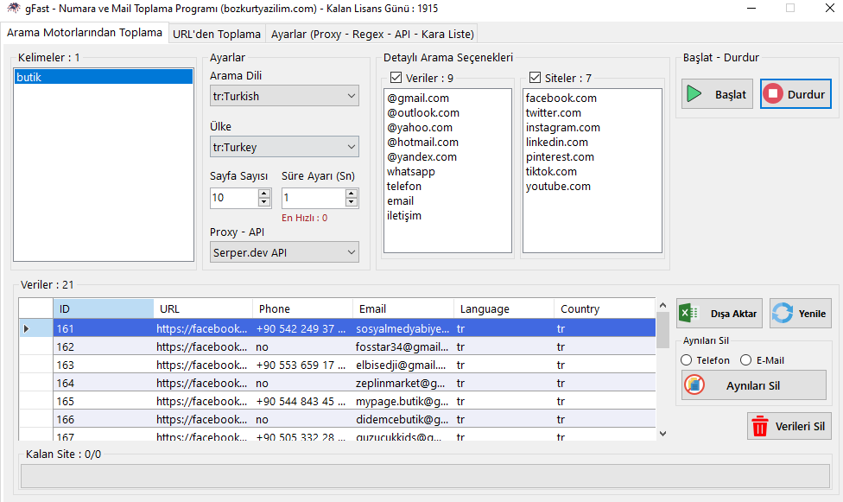Select '@gmail.com' in Veriler list

418,98
